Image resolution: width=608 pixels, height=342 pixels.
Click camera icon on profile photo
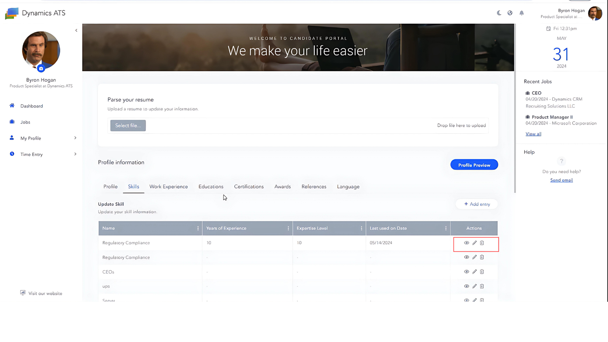[x=41, y=68]
